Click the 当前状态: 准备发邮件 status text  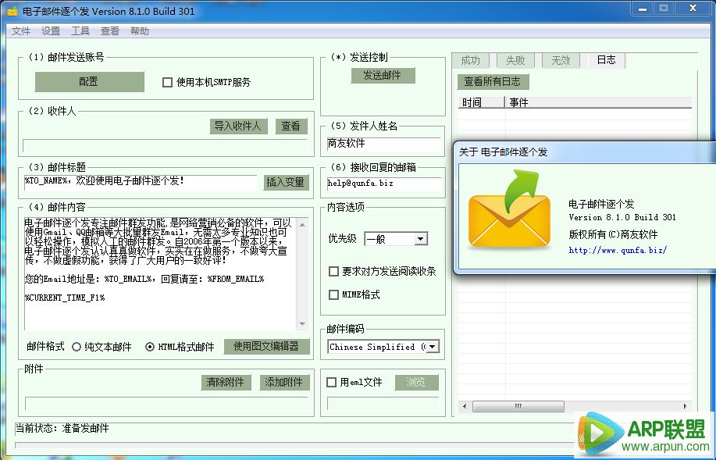[x=62, y=429]
